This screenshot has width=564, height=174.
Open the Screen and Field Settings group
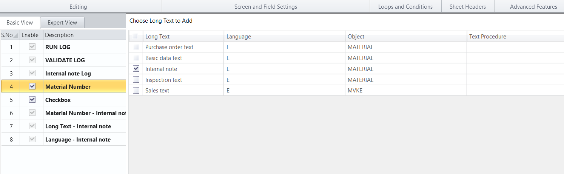coord(266,6)
